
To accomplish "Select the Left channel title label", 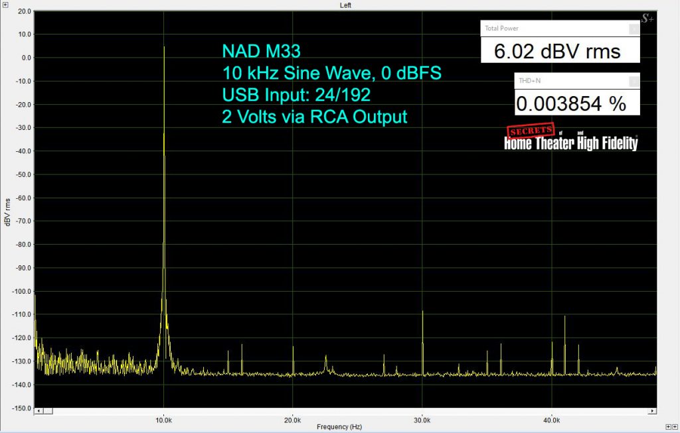I will 345,5.
